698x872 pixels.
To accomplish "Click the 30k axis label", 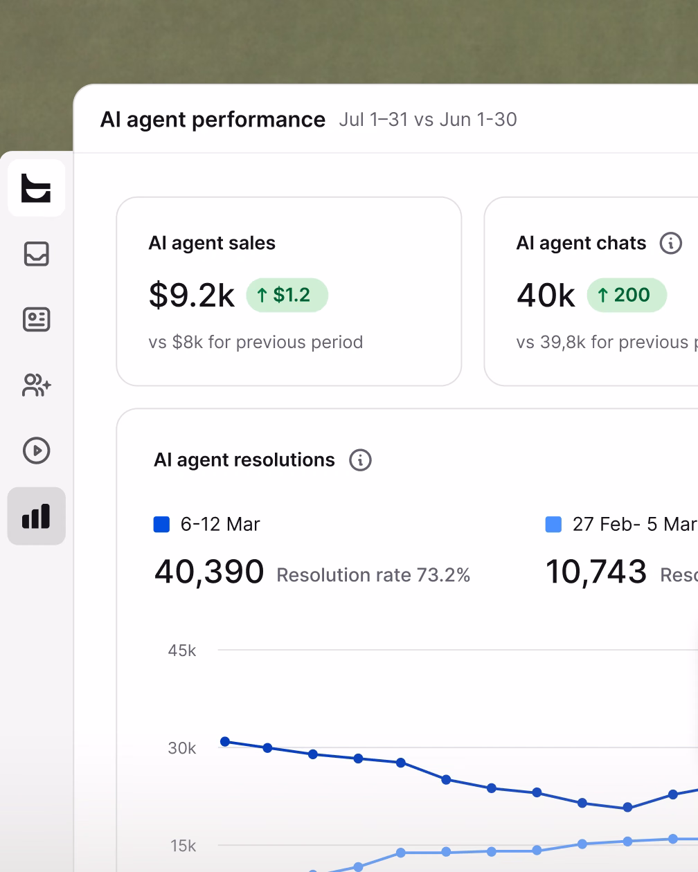I will coord(182,748).
